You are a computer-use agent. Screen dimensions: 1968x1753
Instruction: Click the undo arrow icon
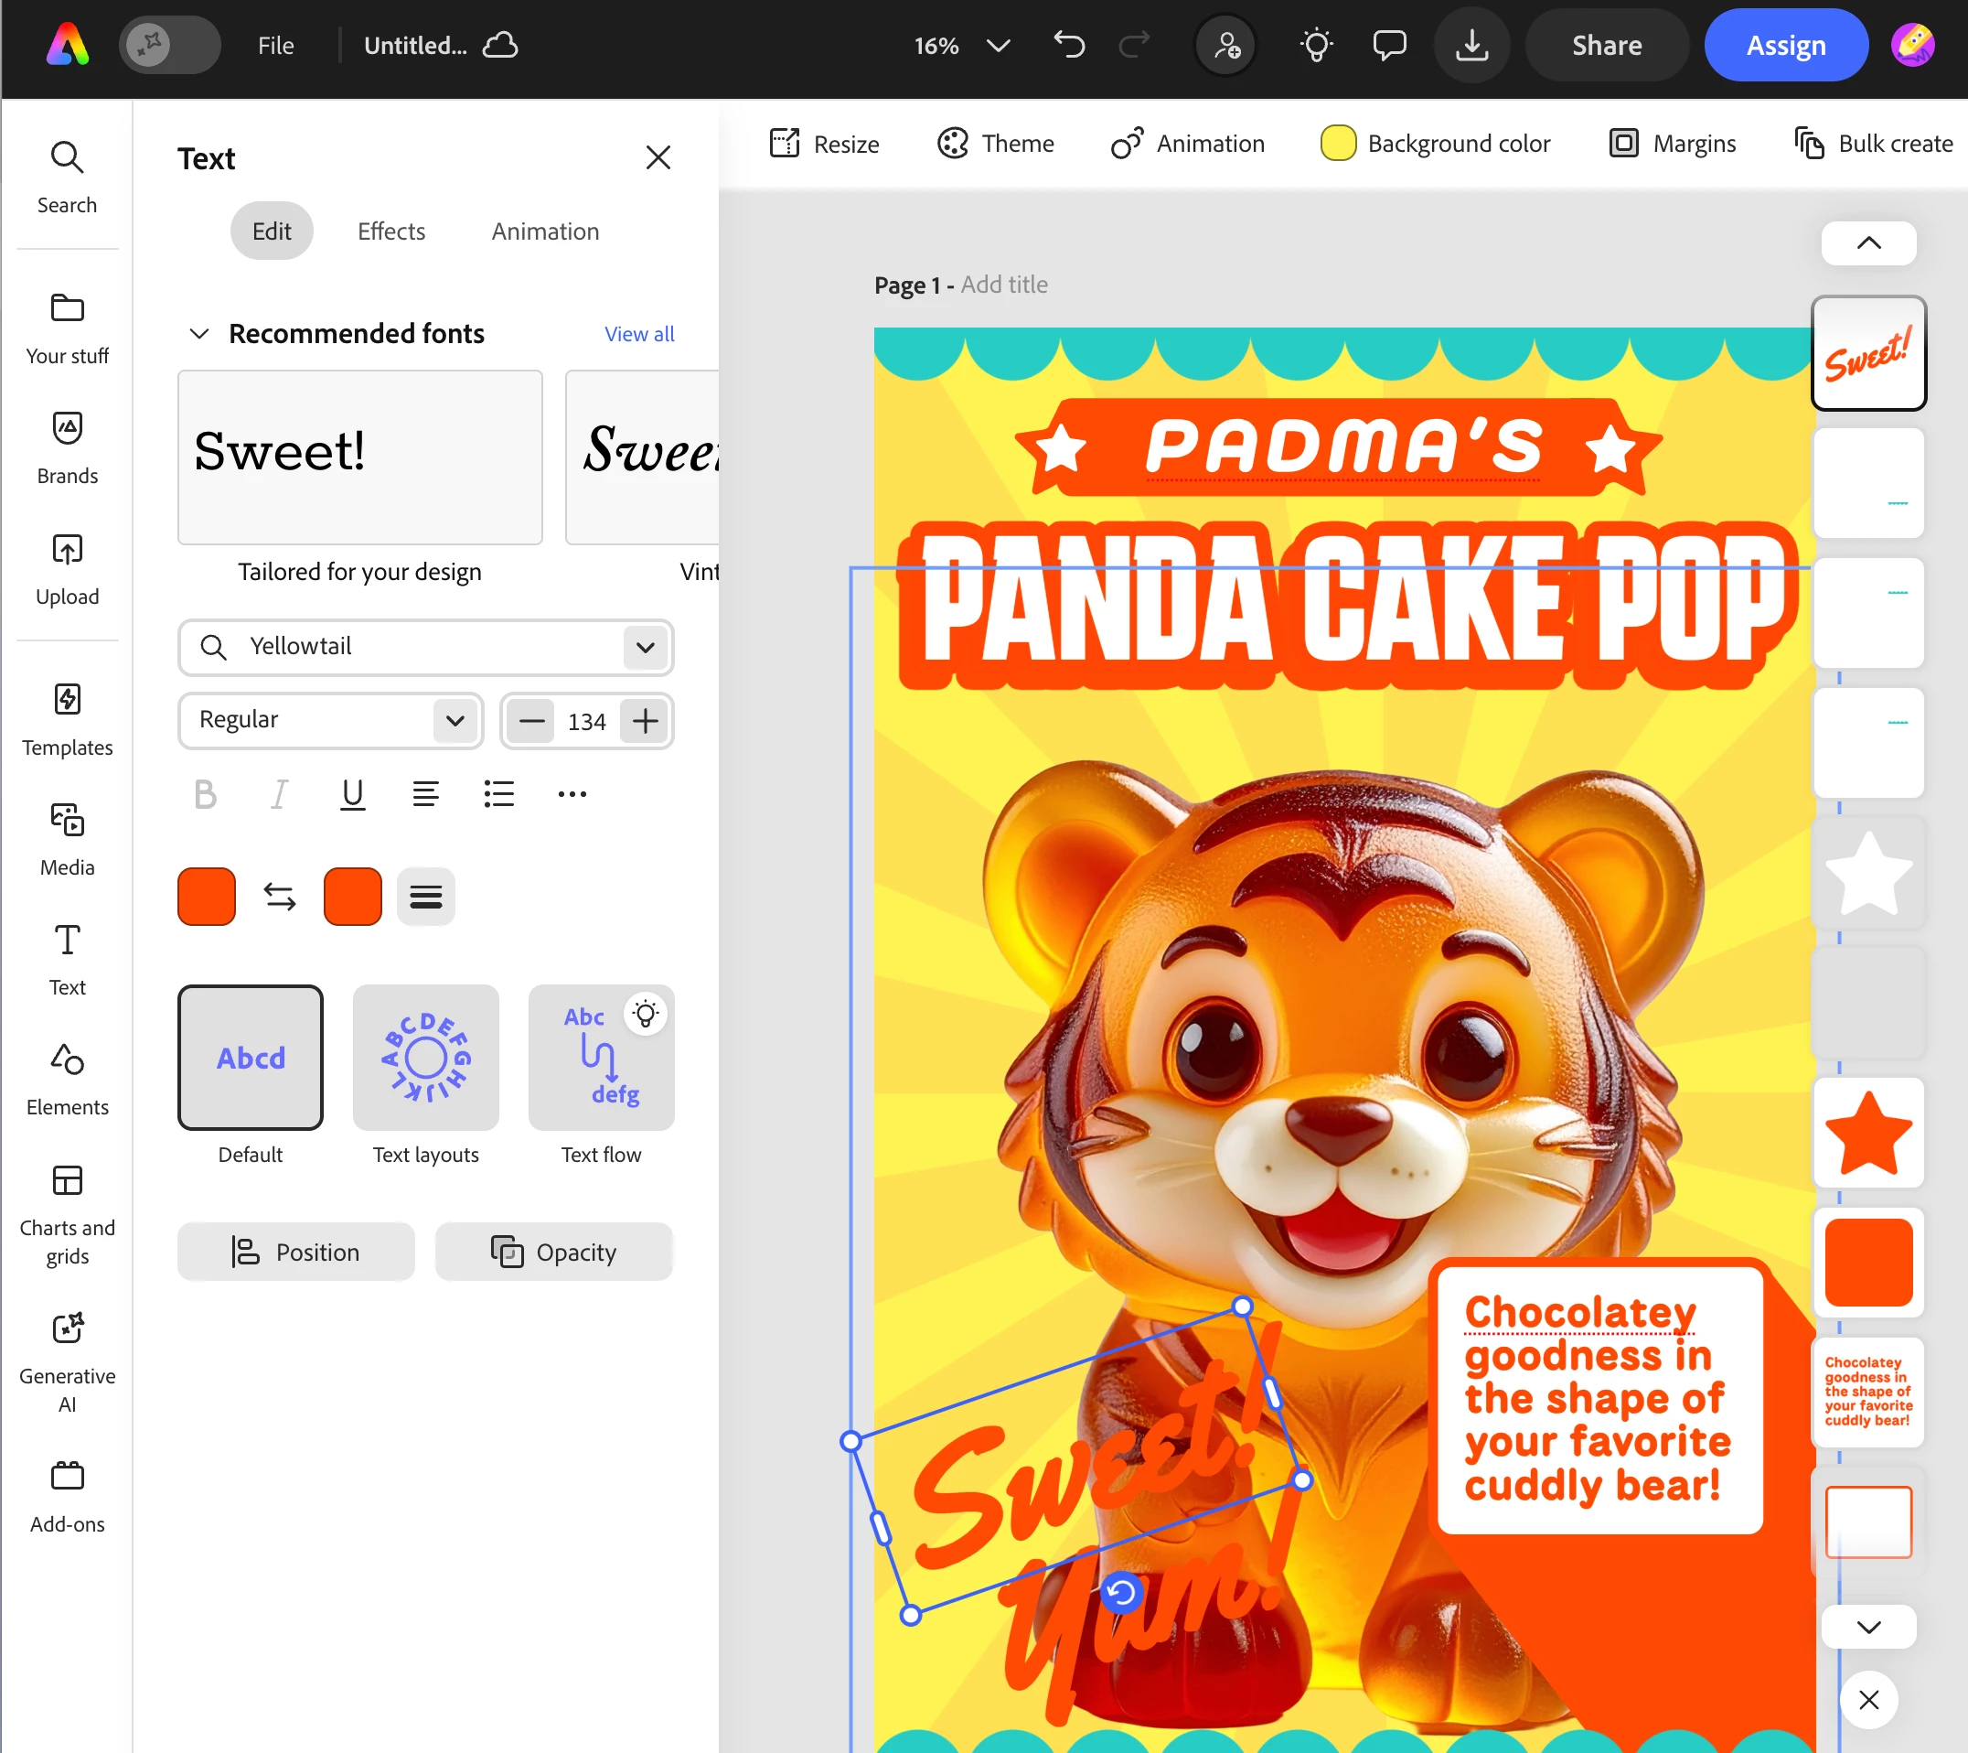click(x=1069, y=45)
